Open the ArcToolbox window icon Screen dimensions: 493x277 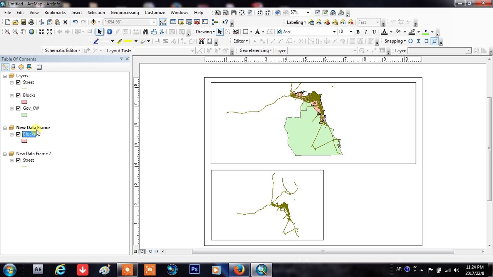pyautogui.click(x=197, y=22)
